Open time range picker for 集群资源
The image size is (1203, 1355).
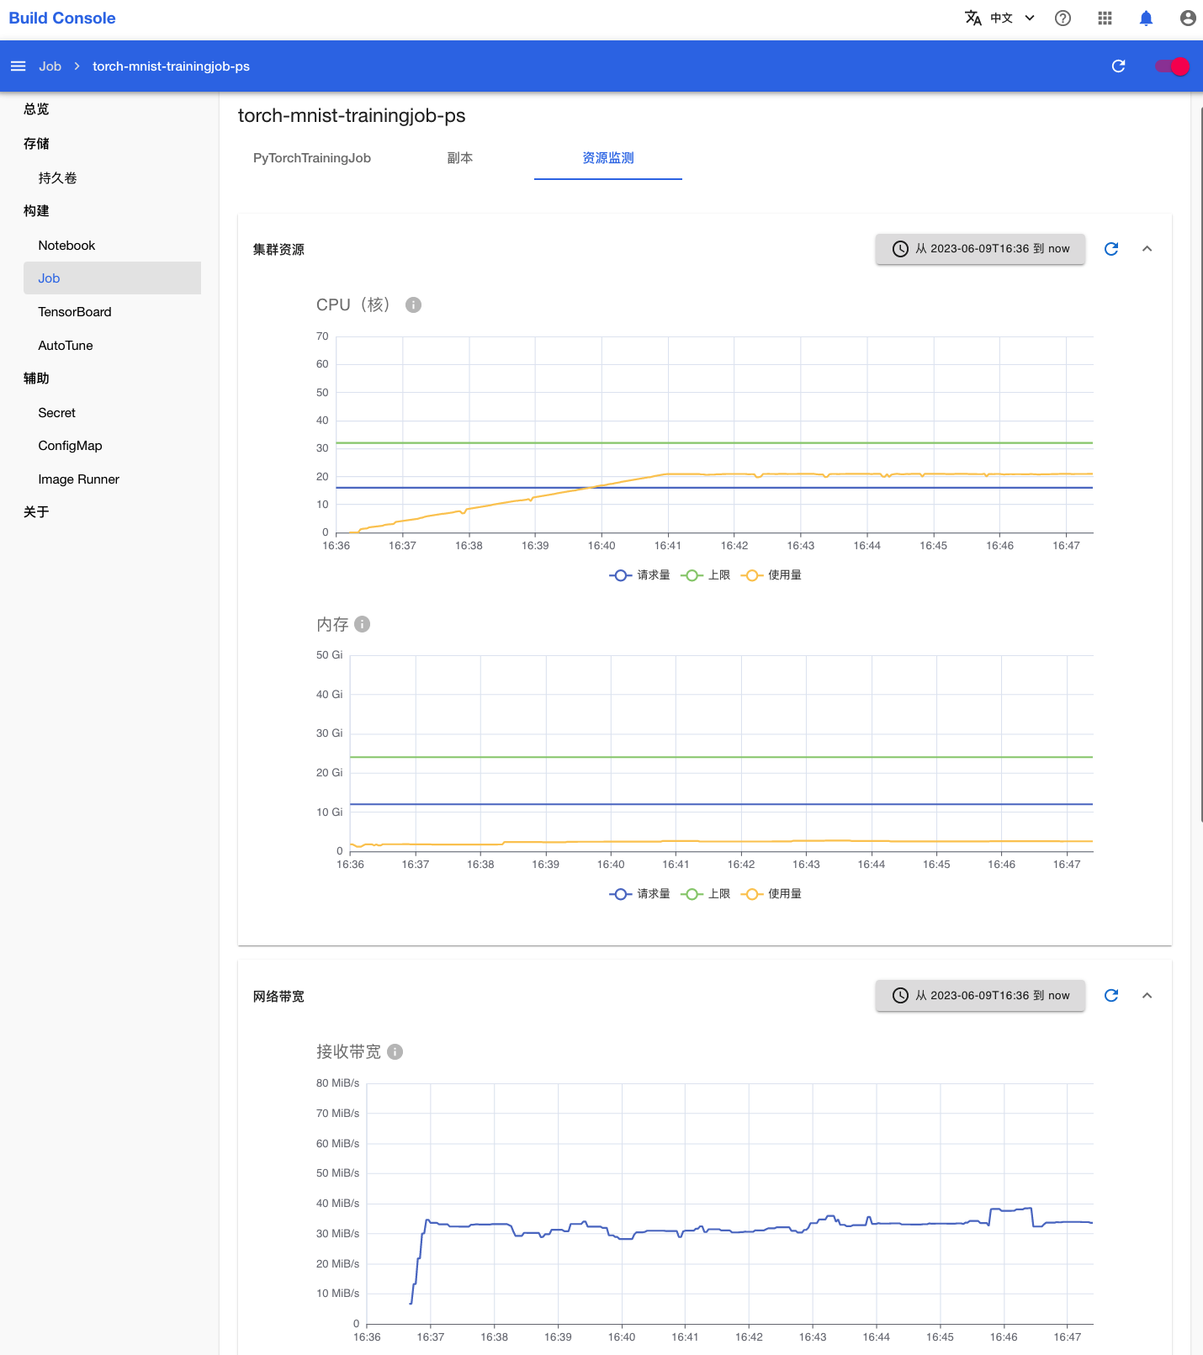pos(980,249)
